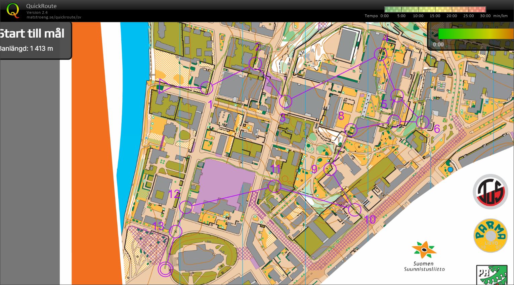Select control circle 2 on the map

pos(255,63)
